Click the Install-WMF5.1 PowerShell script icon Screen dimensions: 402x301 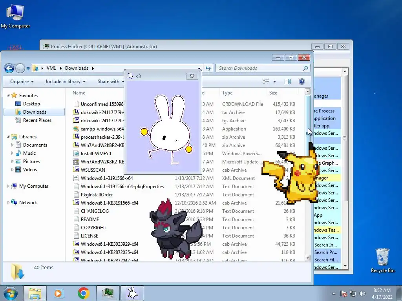click(76, 154)
